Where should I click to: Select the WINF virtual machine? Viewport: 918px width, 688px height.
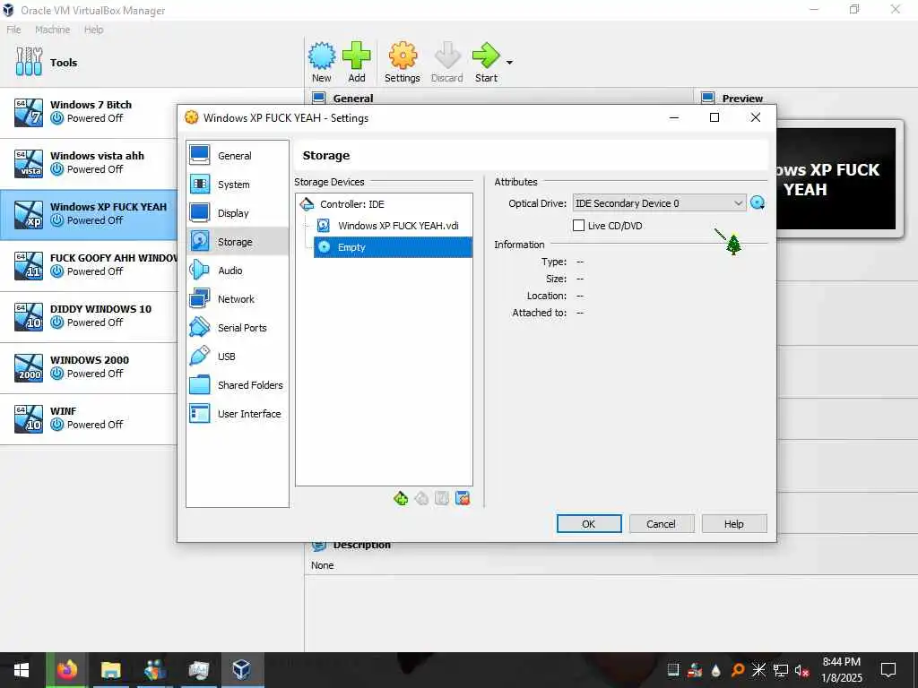click(89, 419)
